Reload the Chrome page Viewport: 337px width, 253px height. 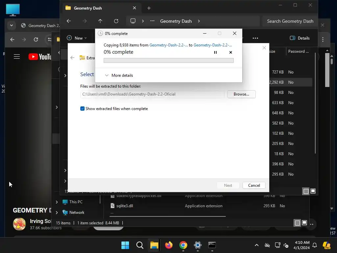[36, 40]
